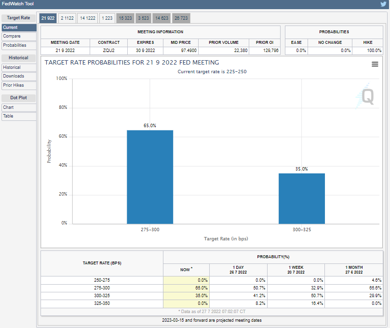The image size is (390, 328).
Task: Click the NO CHANGE column header
Action: (x=330, y=42)
